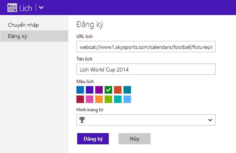Pick the dark teal color swatch
Screen dimensions: 236x153
point(127,90)
